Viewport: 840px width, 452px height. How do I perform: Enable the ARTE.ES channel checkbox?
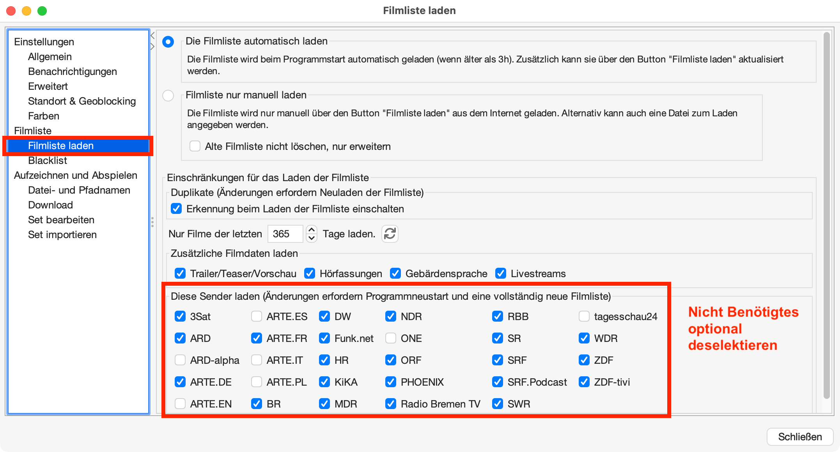(257, 317)
